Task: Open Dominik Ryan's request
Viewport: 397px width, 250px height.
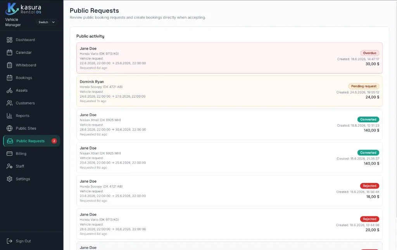Action: coord(230,91)
